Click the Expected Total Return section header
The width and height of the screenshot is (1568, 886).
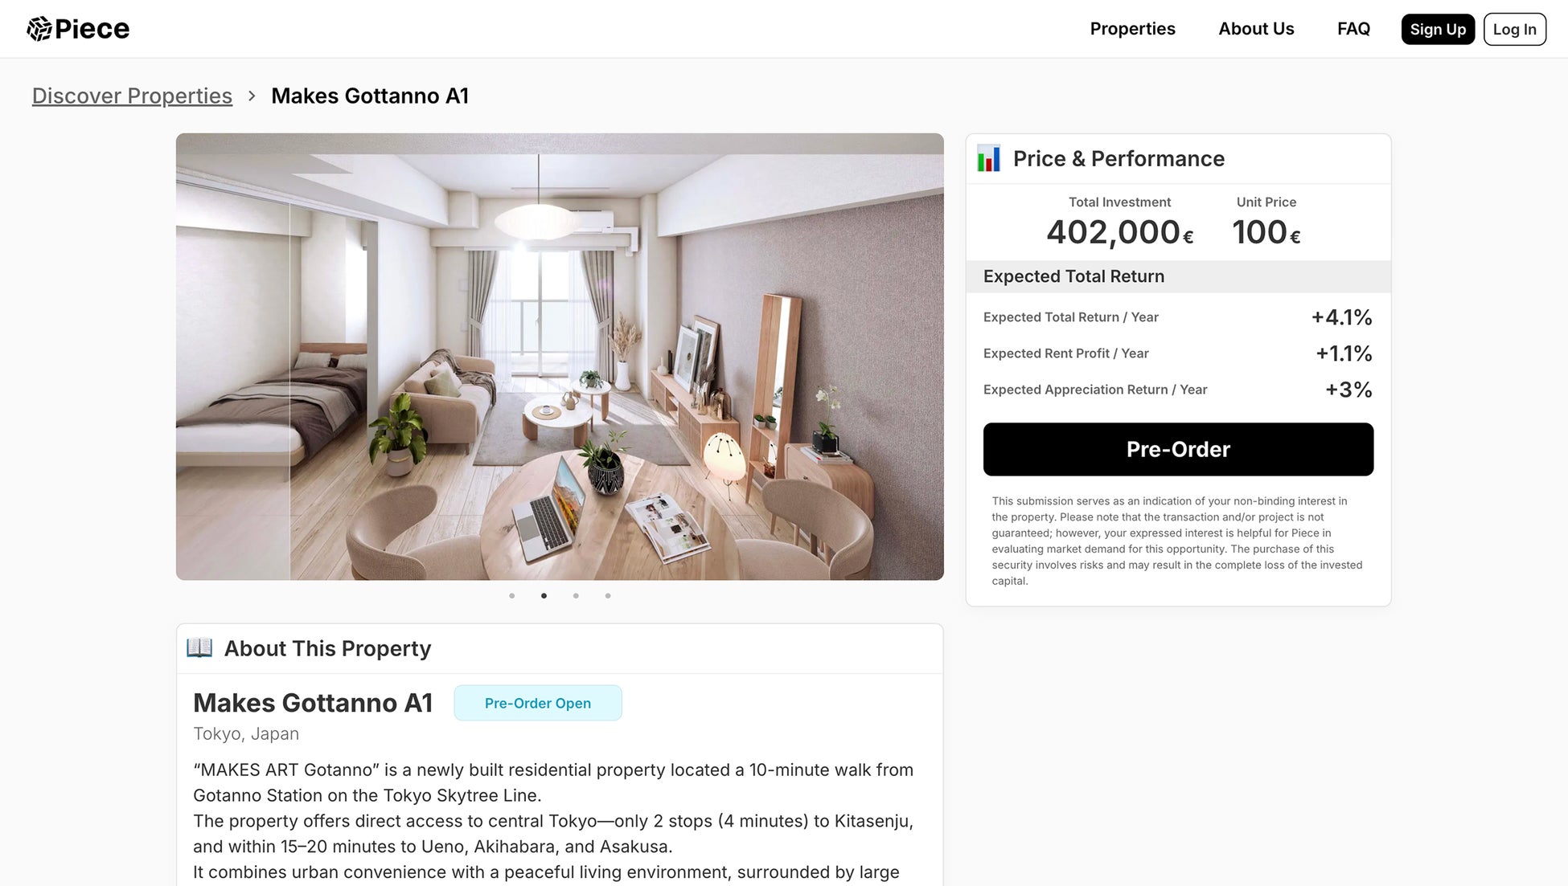(1178, 276)
